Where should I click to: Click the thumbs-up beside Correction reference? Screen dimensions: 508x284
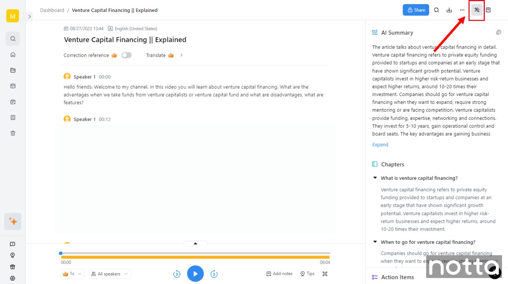114,55
